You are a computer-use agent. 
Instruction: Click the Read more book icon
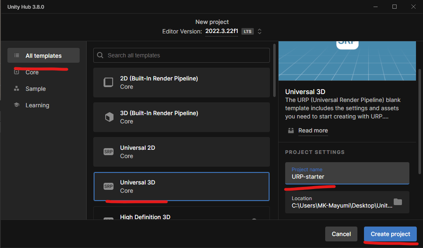[291, 130]
